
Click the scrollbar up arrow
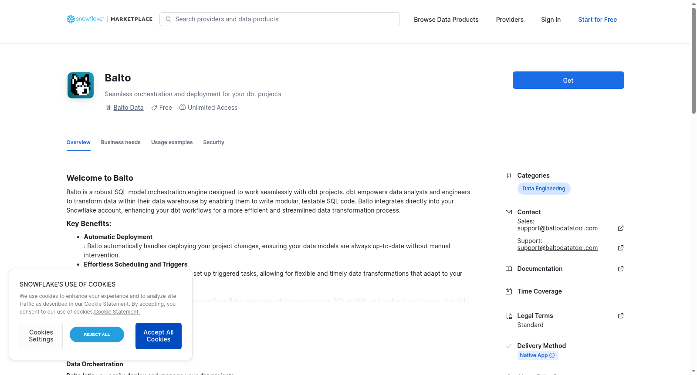coord(694,3)
